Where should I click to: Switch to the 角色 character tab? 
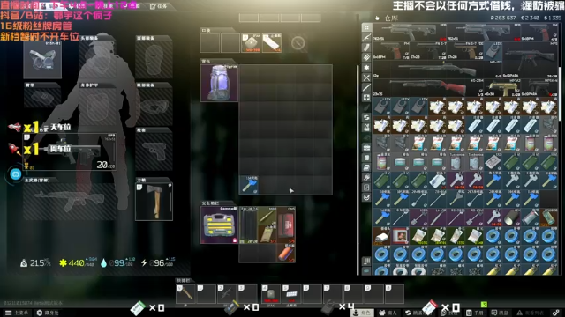[x=362, y=313]
